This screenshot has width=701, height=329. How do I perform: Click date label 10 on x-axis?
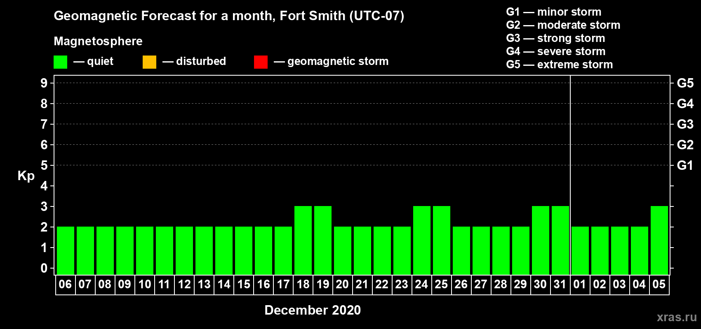[x=144, y=285]
